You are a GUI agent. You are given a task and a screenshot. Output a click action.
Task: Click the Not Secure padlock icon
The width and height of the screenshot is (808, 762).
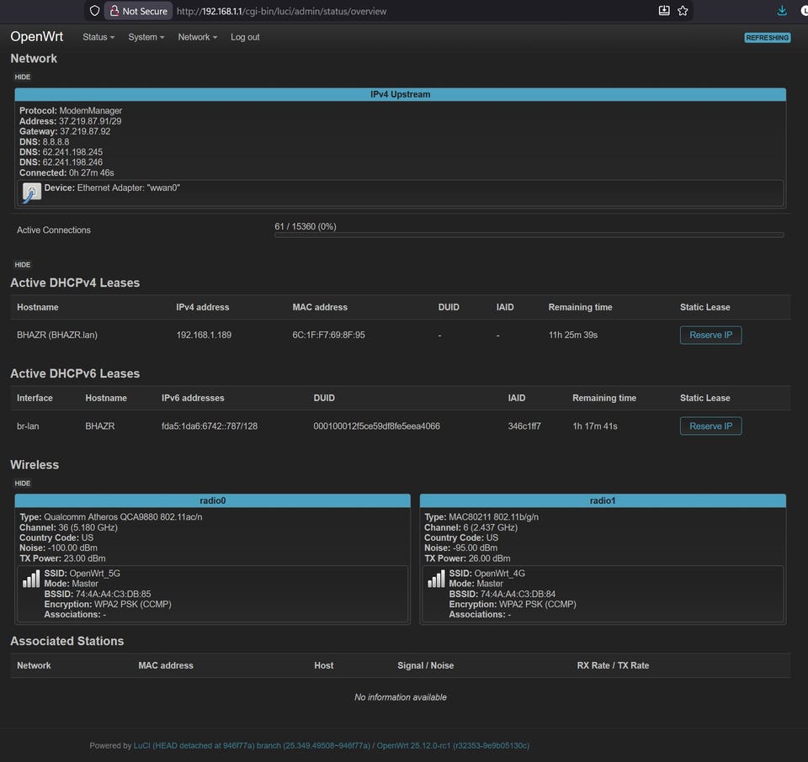[x=114, y=11]
